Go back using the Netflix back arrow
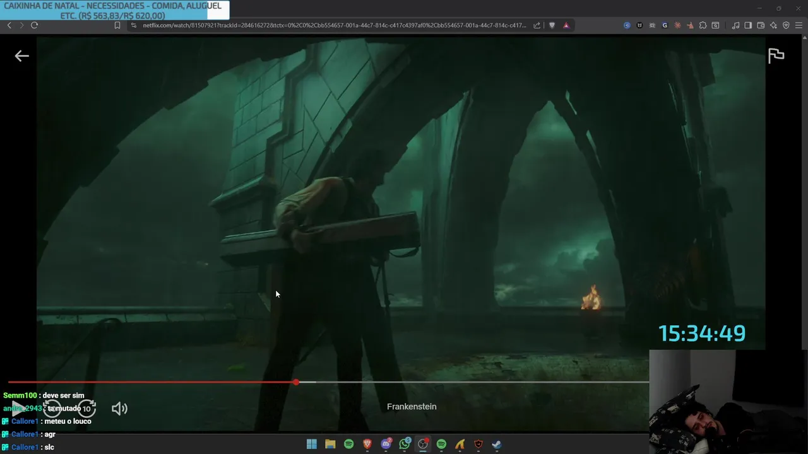This screenshot has width=808, height=454. (x=22, y=56)
